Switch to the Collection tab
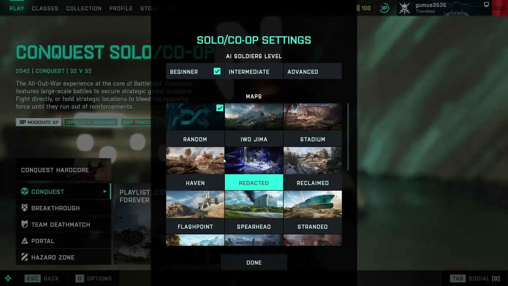The image size is (508, 286). [84, 8]
